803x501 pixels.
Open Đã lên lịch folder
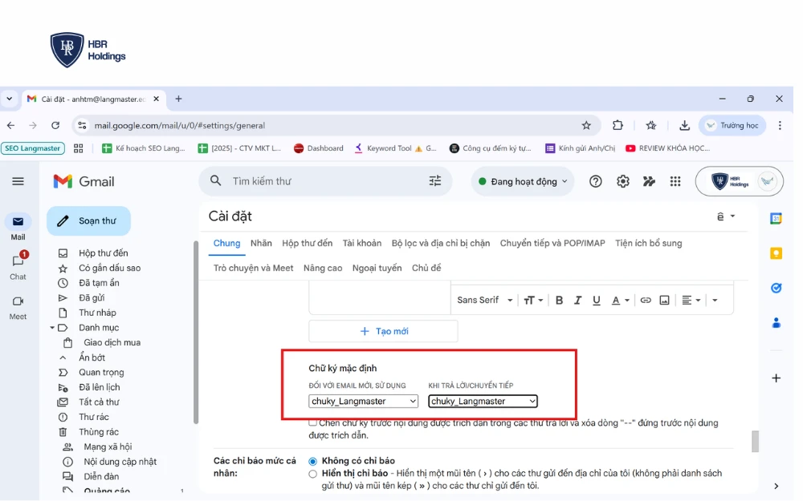click(x=99, y=387)
